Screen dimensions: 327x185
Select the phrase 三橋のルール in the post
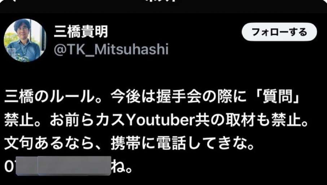point(49,98)
